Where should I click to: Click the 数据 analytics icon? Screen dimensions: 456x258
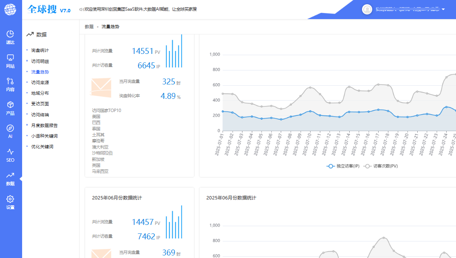pos(11,179)
